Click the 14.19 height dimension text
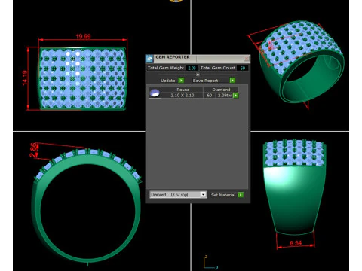This screenshot has width=362, height=271. (25, 78)
